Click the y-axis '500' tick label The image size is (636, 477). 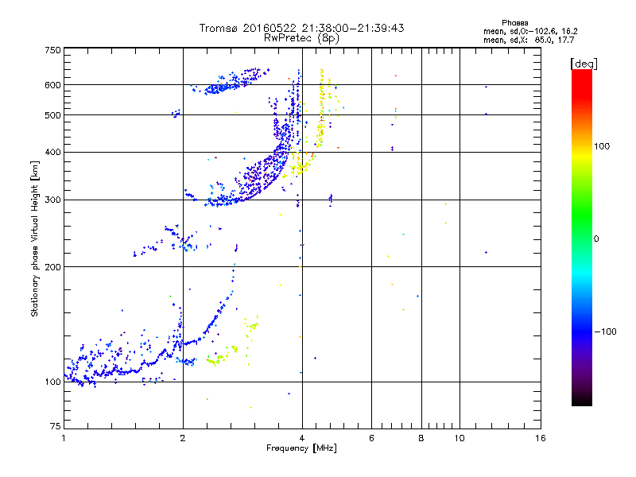click(52, 115)
